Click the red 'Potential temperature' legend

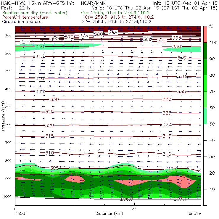25,17
